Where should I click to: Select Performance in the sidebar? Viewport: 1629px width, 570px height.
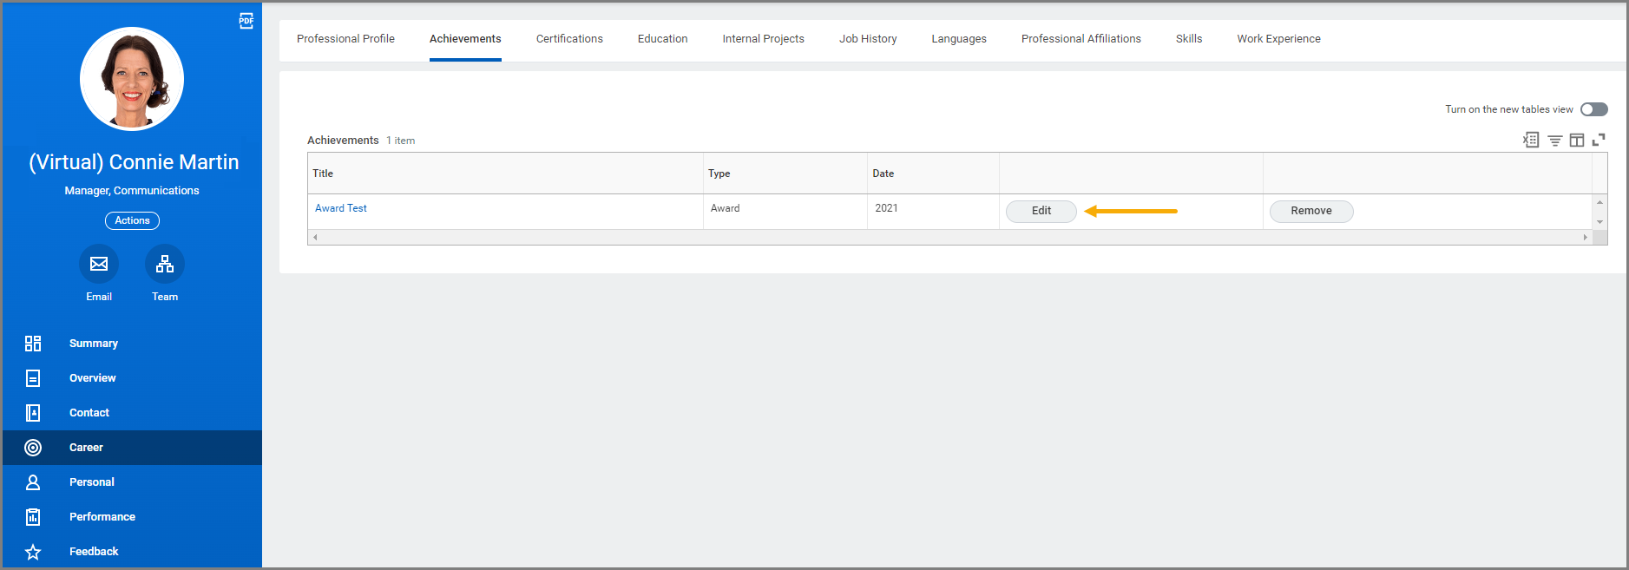(102, 517)
